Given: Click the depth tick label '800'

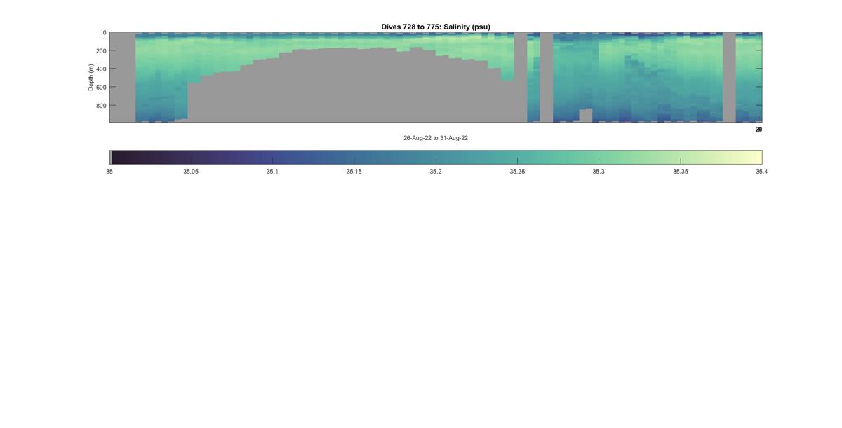Looking at the screenshot, I should (101, 106).
